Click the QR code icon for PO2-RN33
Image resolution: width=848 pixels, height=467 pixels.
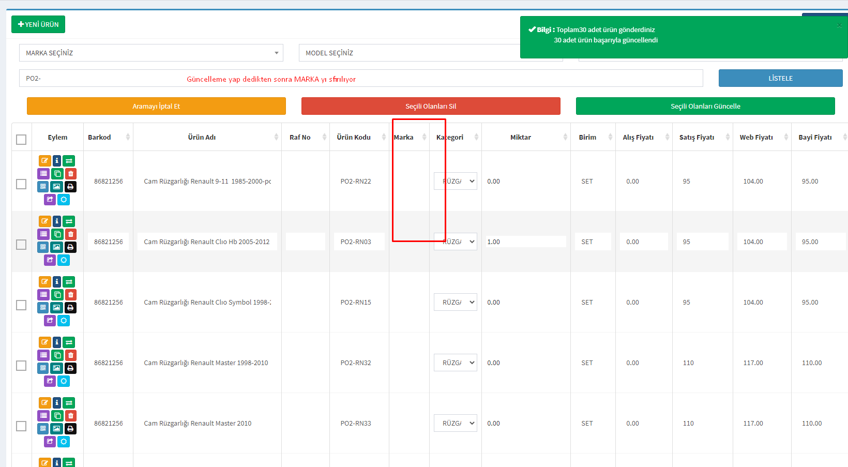(x=43, y=429)
